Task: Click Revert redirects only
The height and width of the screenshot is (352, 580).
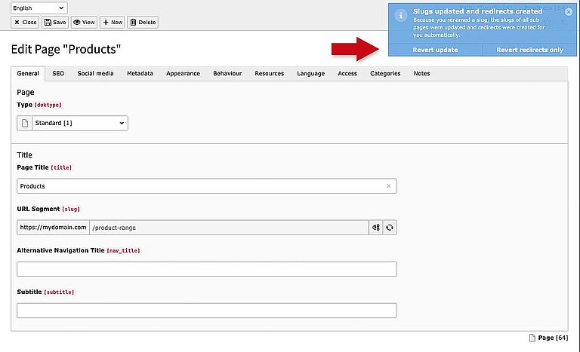Action: [529, 50]
